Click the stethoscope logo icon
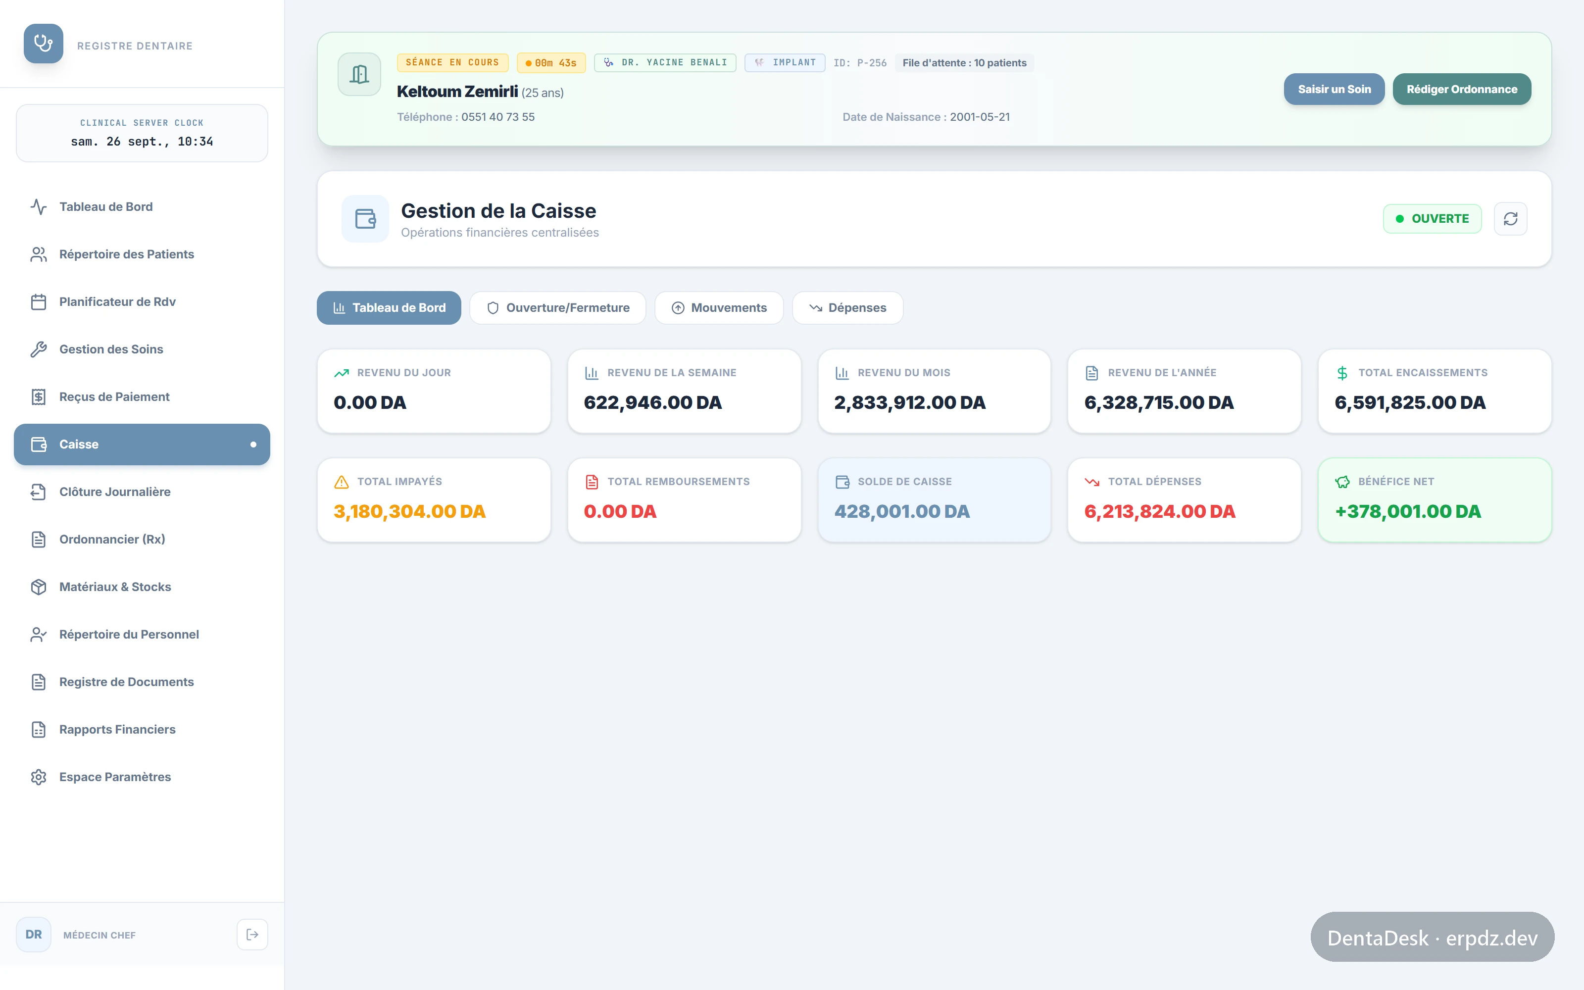The height and width of the screenshot is (990, 1584). pyautogui.click(x=43, y=43)
